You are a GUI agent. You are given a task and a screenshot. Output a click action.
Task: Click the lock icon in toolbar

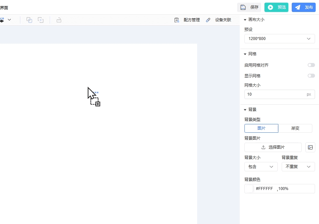coord(59,20)
